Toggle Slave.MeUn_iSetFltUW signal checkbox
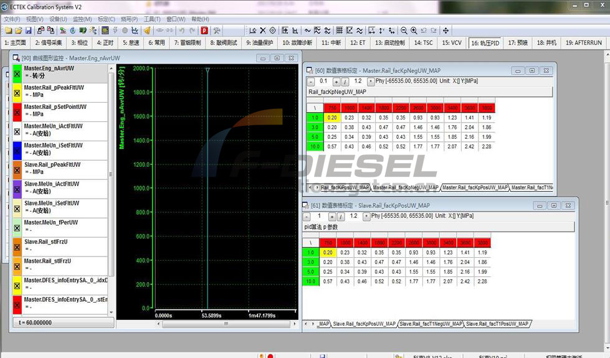Image resolution: width=610 pixels, height=358 pixels. click(x=17, y=209)
